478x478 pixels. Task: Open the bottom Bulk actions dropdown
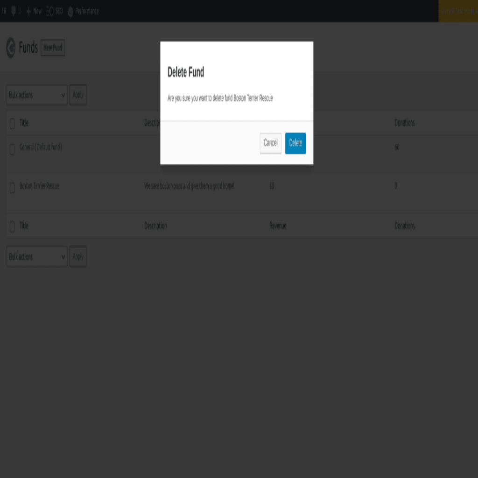point(37,256)
